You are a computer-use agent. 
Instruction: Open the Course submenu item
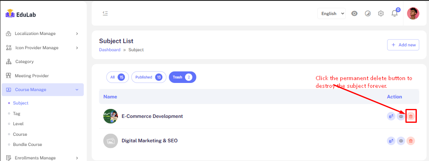(x=20, y=134)
